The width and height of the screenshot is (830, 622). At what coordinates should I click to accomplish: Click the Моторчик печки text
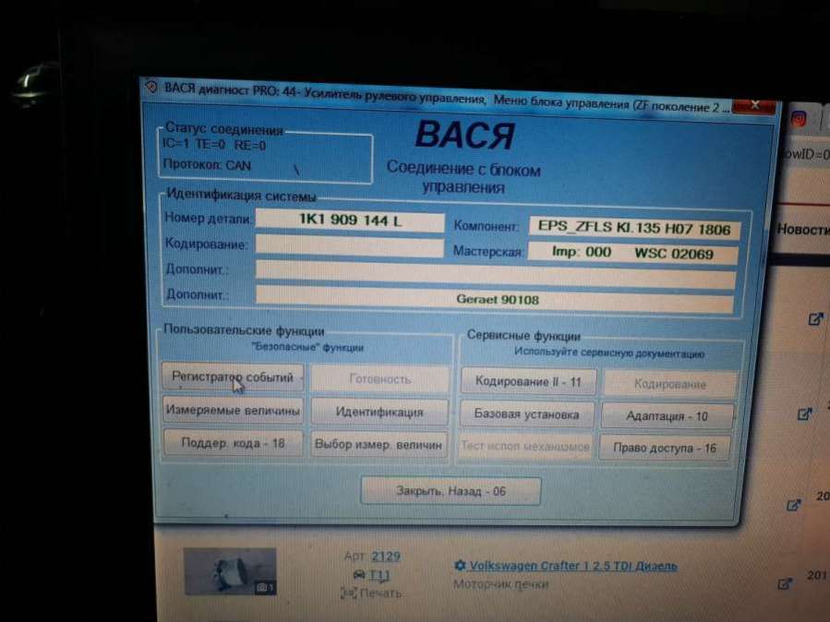tap(500, 584)
